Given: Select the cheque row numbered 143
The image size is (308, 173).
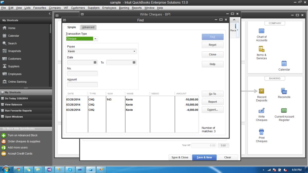Looking at the screenshot, I should [132, 99].
